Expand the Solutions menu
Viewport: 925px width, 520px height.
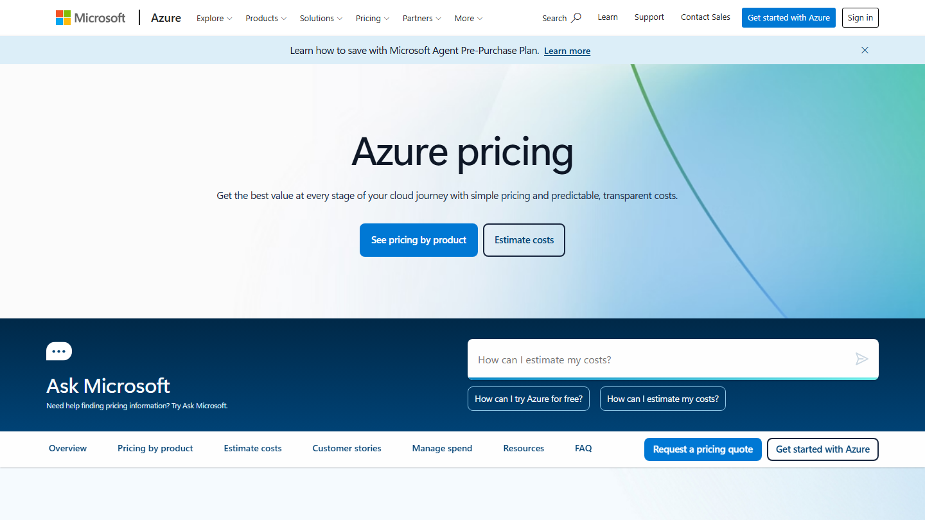coord(321,18)
